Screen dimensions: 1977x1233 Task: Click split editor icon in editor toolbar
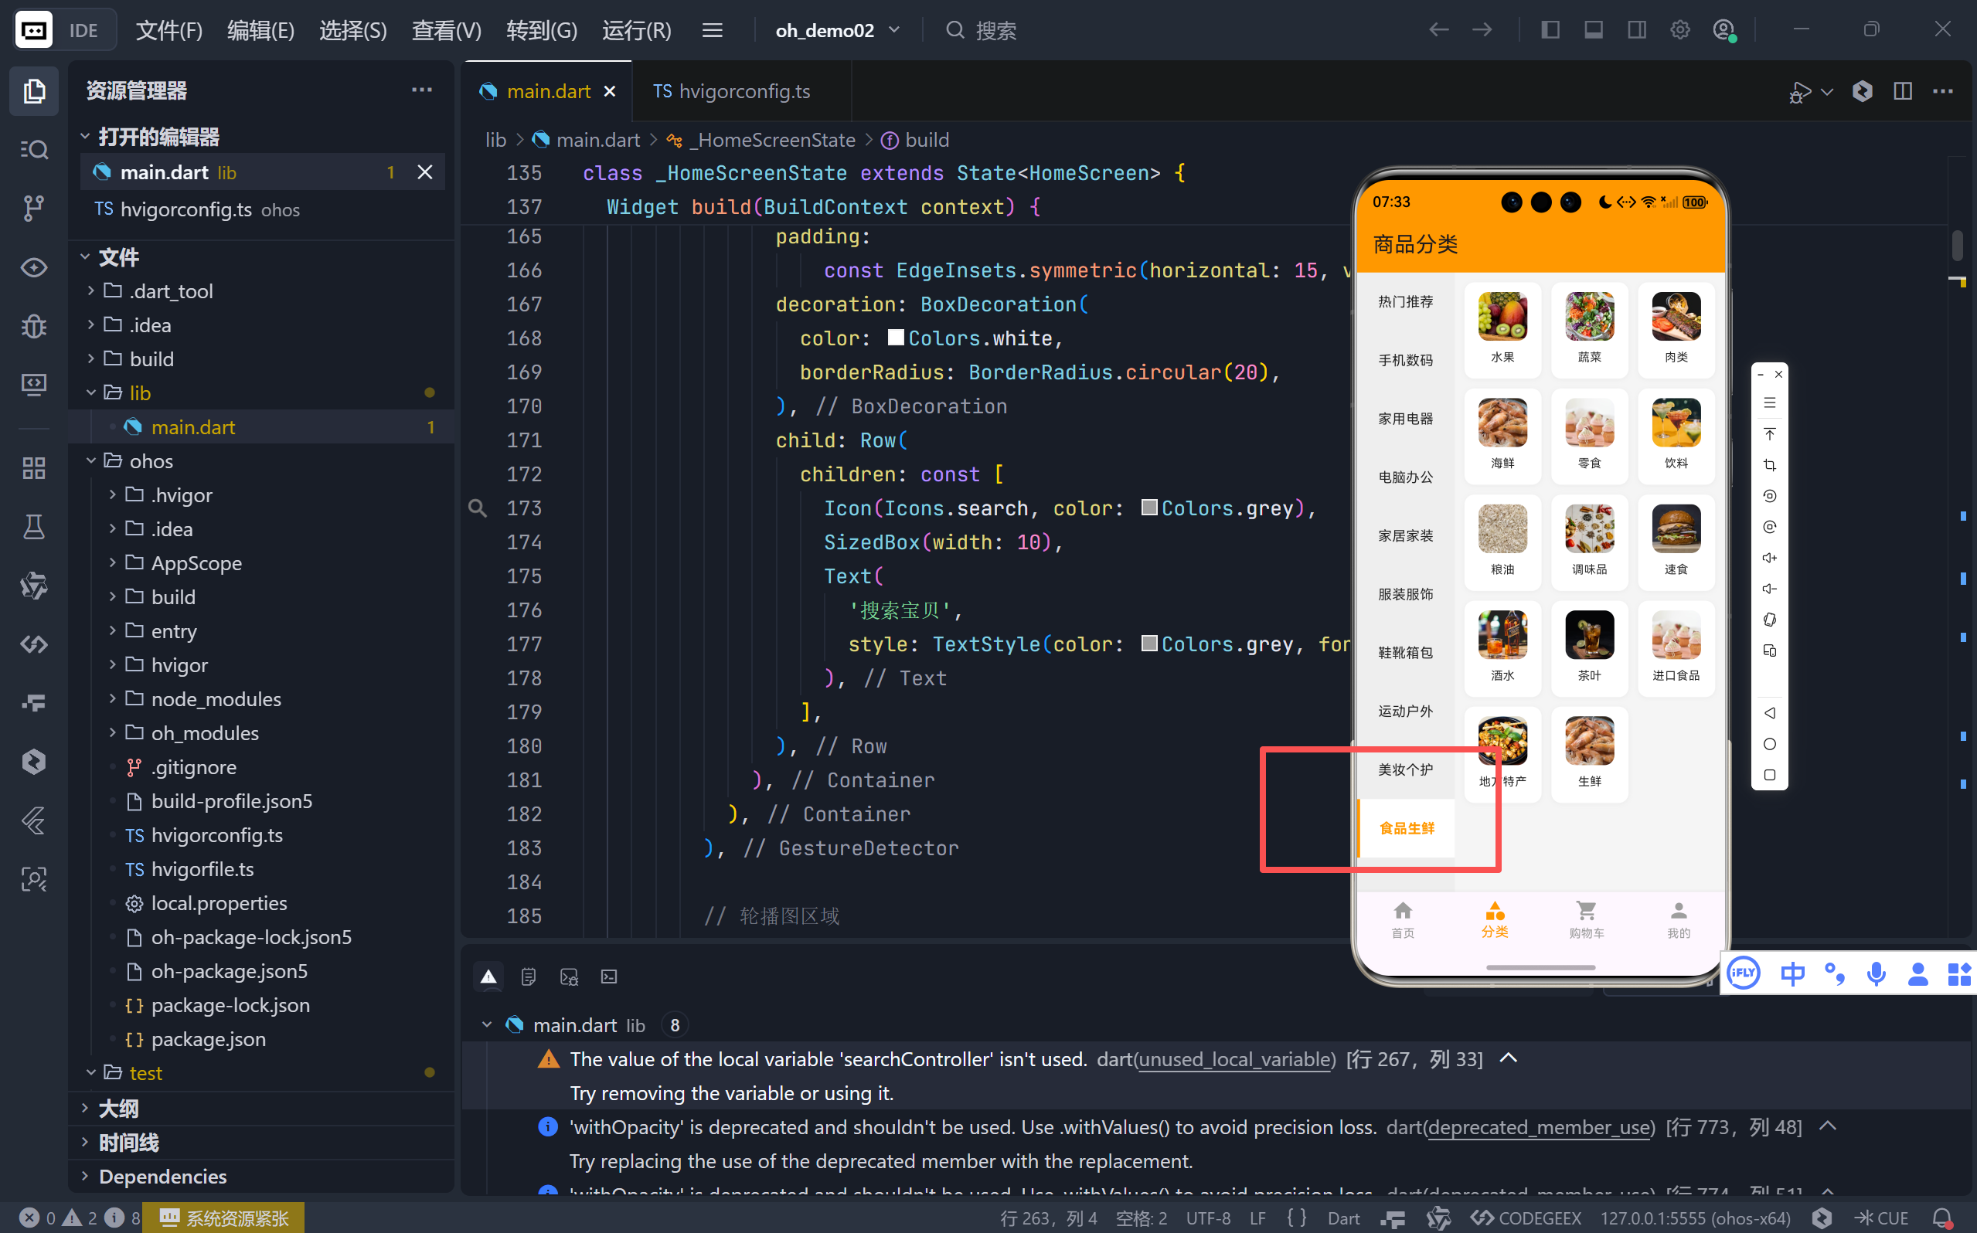point(1903,91)
